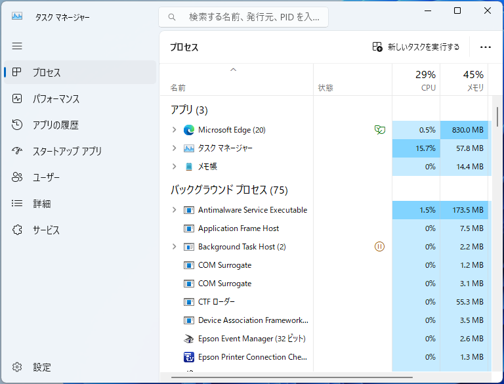This screenshot has width=504, height=384.
Task: Focus the search name, publisher, PID field
Action: click(243, 17)
